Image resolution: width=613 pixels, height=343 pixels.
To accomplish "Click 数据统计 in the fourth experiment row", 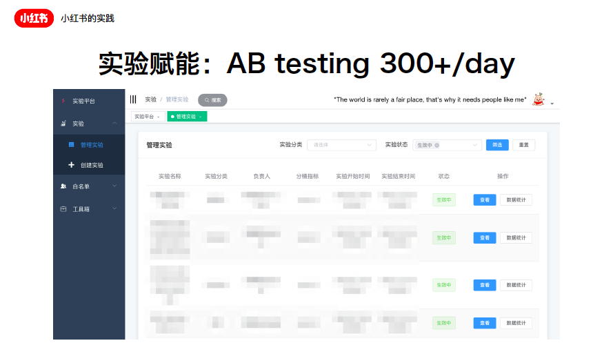I will click(x=516, y=323).
